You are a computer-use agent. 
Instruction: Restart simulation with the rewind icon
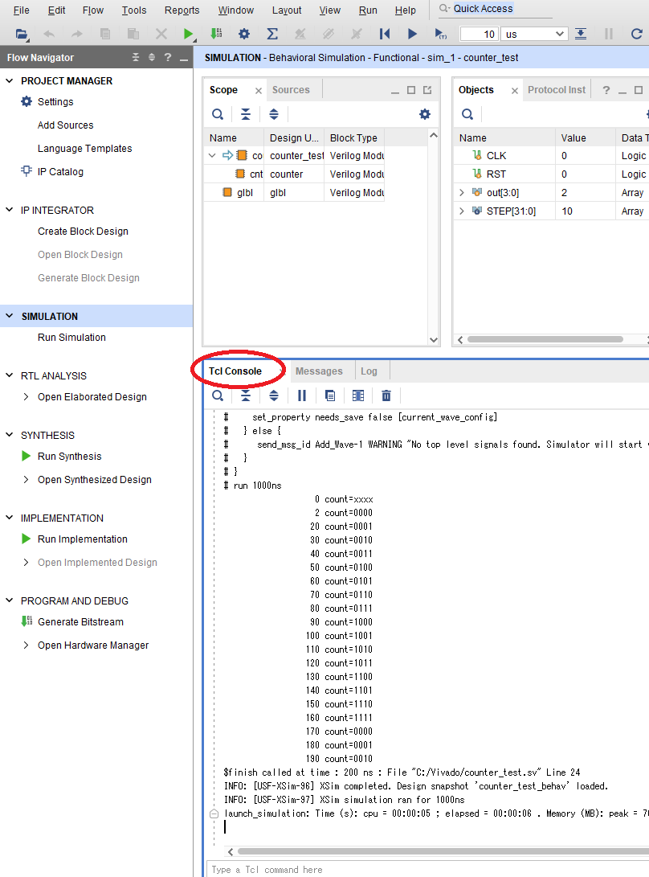(x=385, y=34)
